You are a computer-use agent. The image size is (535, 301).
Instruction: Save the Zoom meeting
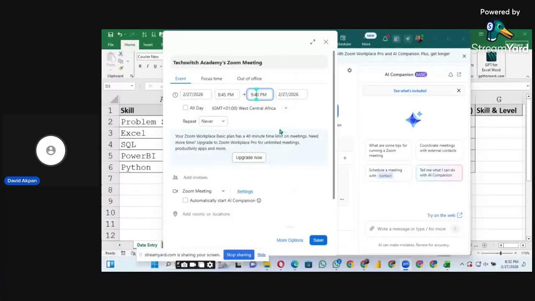point(318,240)
